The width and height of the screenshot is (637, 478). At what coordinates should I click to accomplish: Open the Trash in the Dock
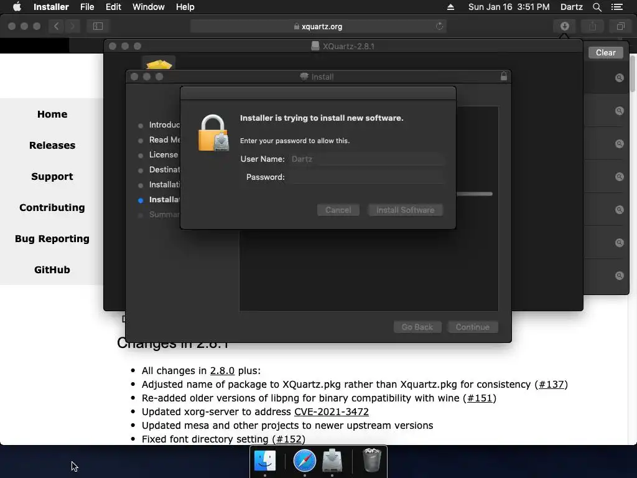(371, 461)
